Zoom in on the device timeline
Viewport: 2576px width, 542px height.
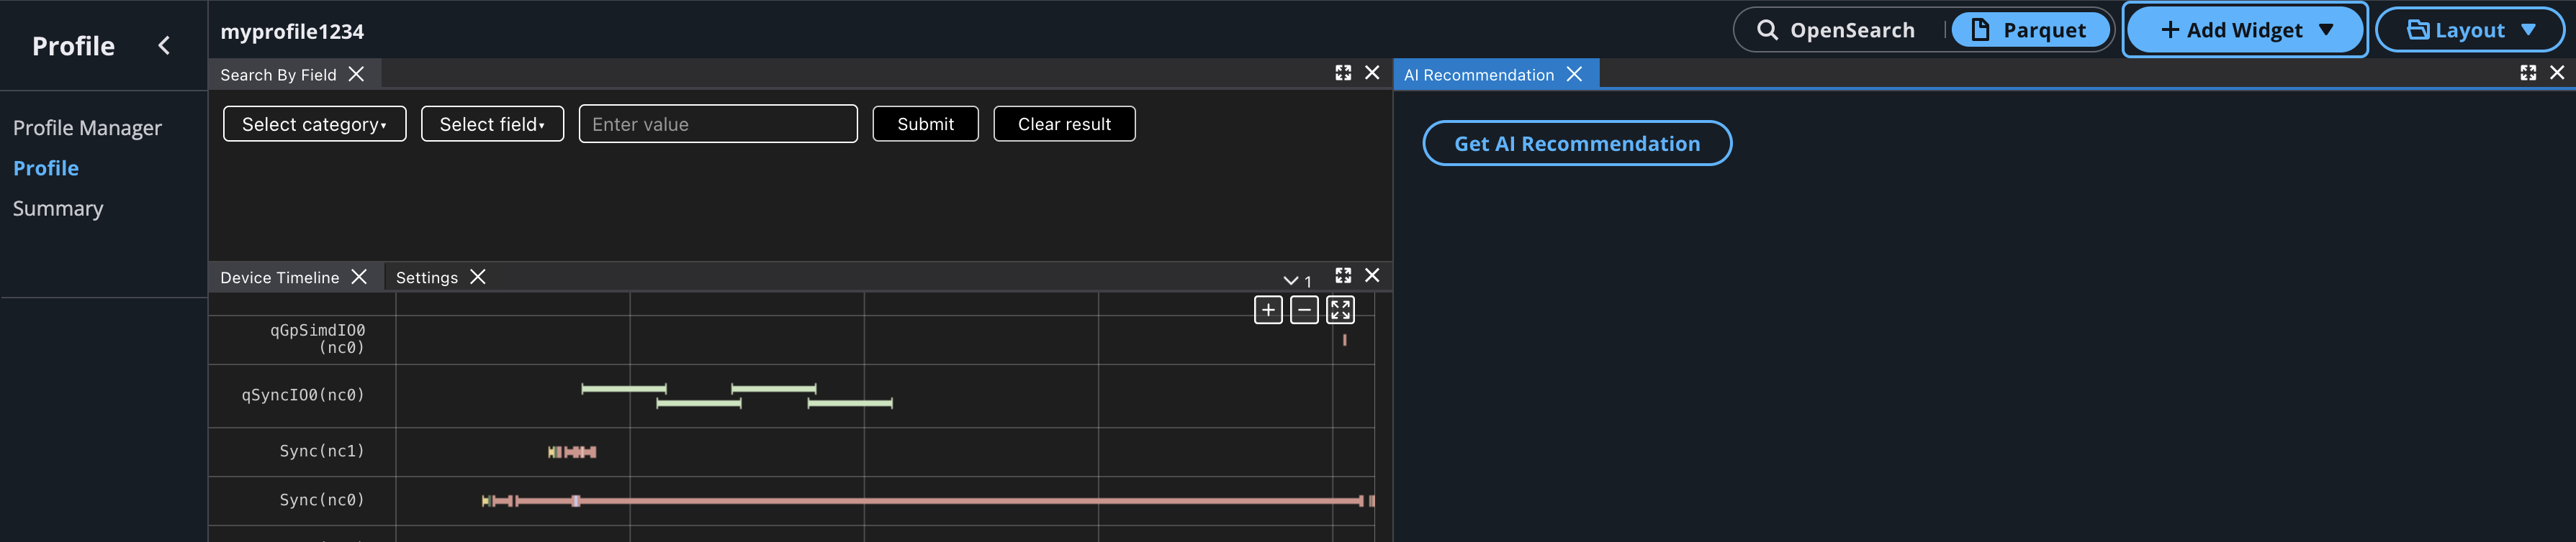(1268, 311)
